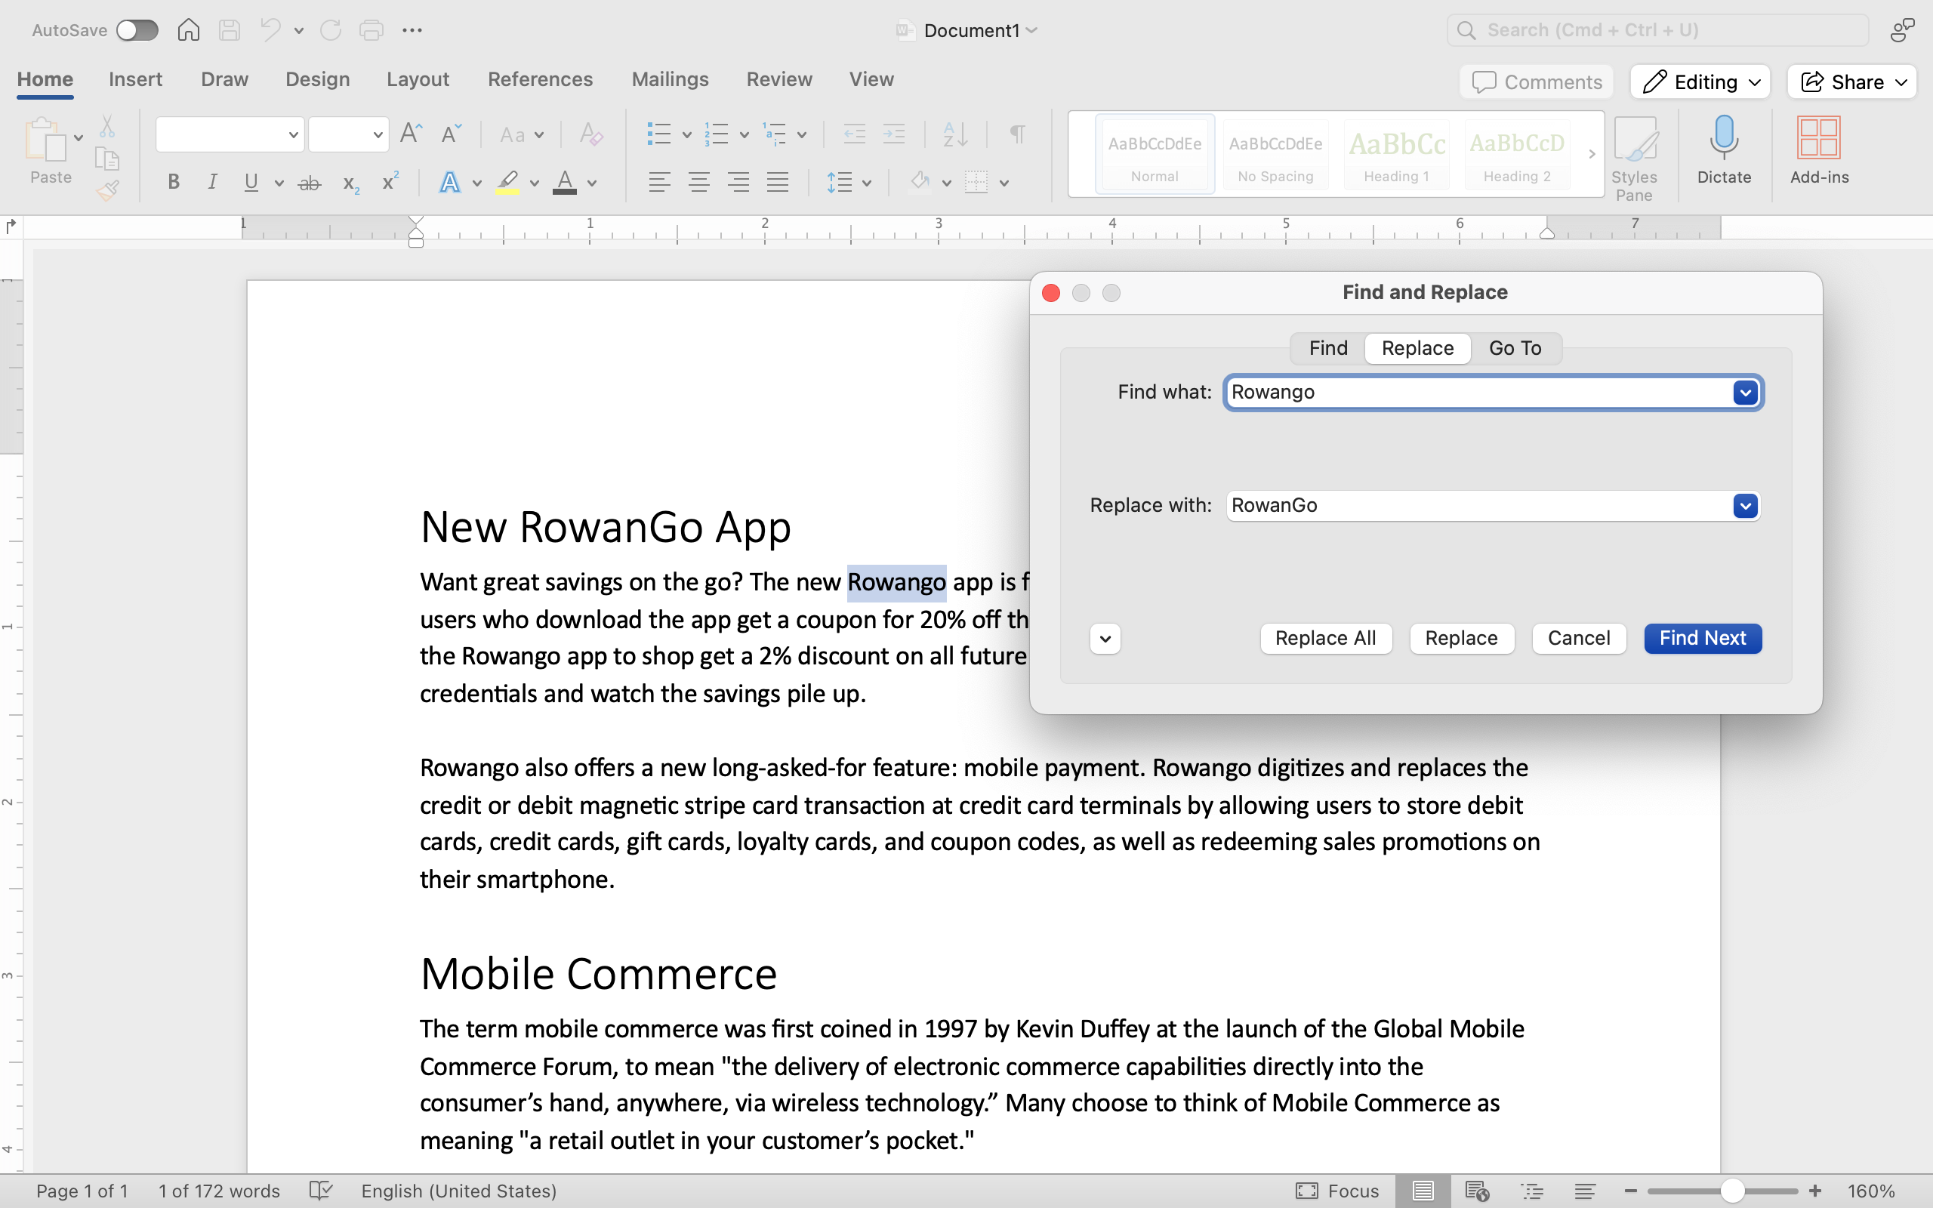Toggle Focus mode in status bar

click(x=1337, y=1191)
